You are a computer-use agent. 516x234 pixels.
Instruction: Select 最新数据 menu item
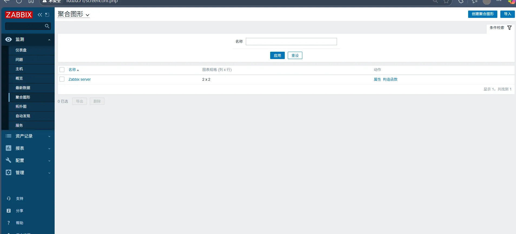tap(23, 88)
